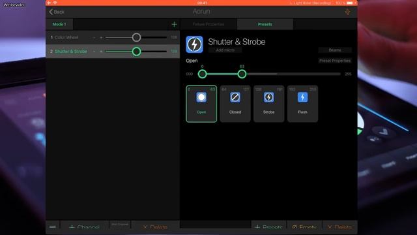Screen dimensions: 417x235
Task: Click the range end handle at 63
Action: [242, 74]
